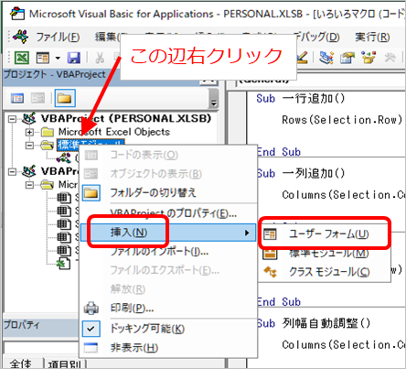
Task: Open the 挿入(N) submenu
Action: click(x=168, y=233)
